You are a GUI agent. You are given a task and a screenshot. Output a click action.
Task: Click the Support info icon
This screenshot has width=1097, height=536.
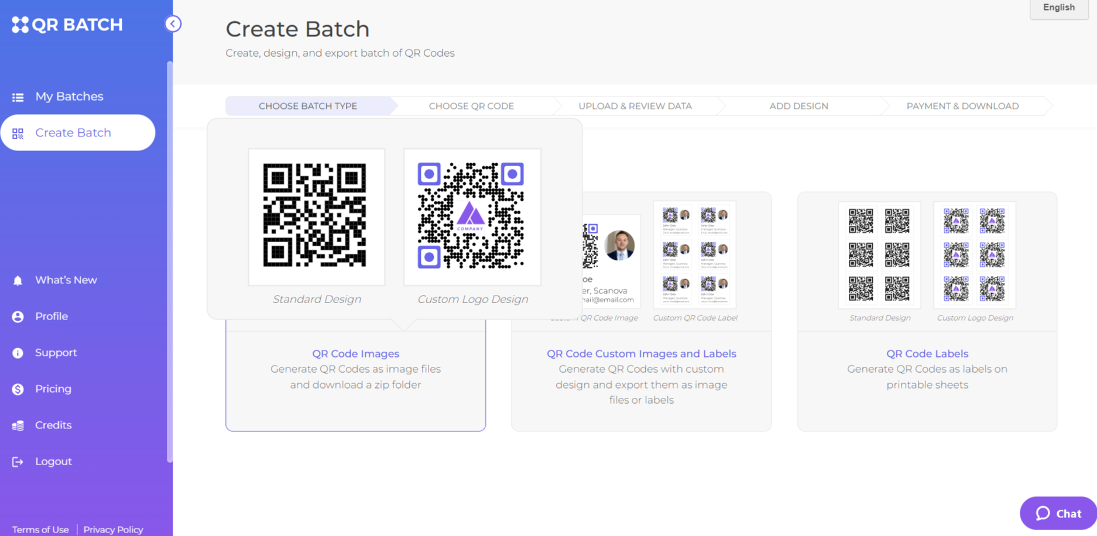pyautogui.click(x=18, y=353)
